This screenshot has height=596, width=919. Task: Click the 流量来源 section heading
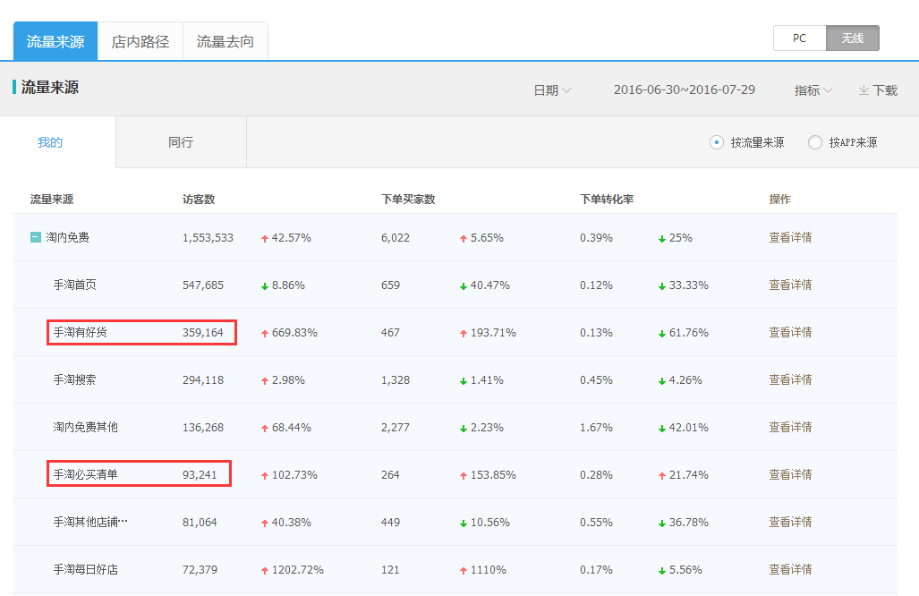pos(50,88)
